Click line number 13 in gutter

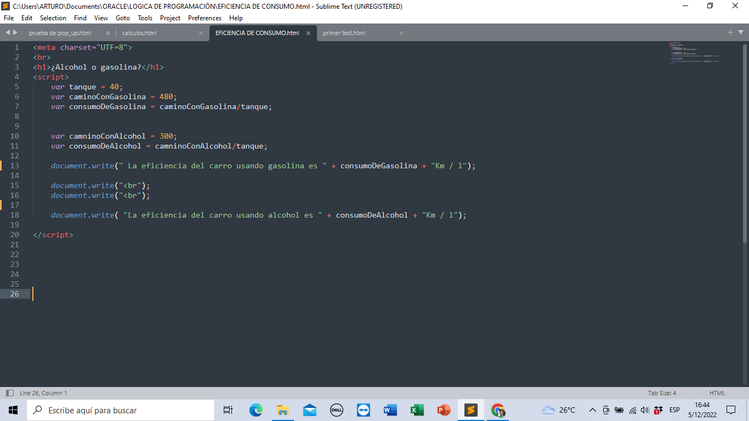[x=14, y=166]
